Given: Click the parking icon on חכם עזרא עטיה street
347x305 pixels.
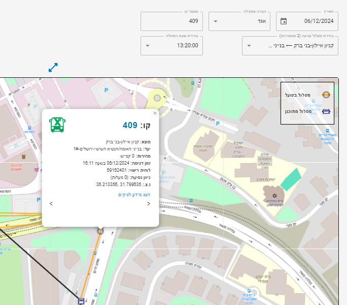Looking at the screenshot, I should (x=218, y=124).
